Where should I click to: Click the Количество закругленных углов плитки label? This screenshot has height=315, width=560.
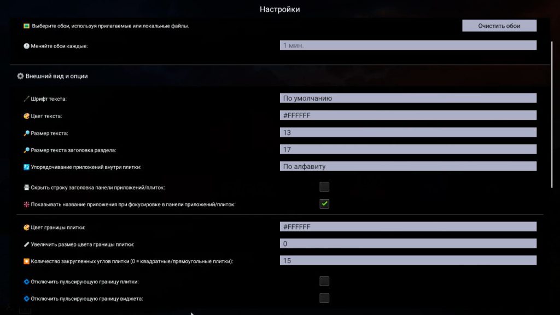pyautogui.click(x=132, y=261)
